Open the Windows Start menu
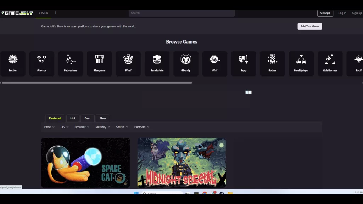This screenshot has width=363, height=204. (136, 193)
